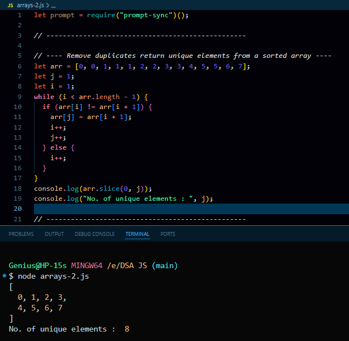Click 'let i = 1;' statement
Image resolution: width=349 pixels, height=341 pixels.
tap(54, 86)
